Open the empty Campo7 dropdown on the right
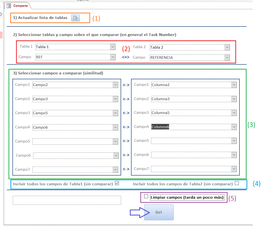 [x=234, y=169]
